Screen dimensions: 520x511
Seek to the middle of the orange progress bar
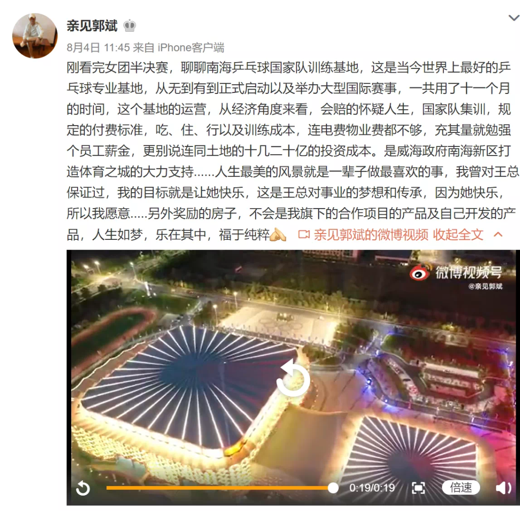(x=220, y=488)
